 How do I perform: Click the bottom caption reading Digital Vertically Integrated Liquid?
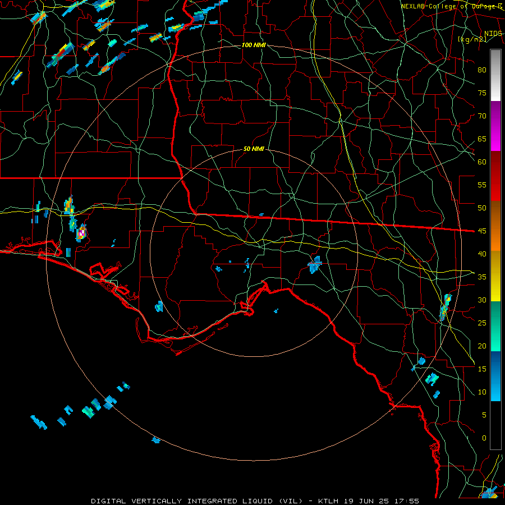point(255,501)
